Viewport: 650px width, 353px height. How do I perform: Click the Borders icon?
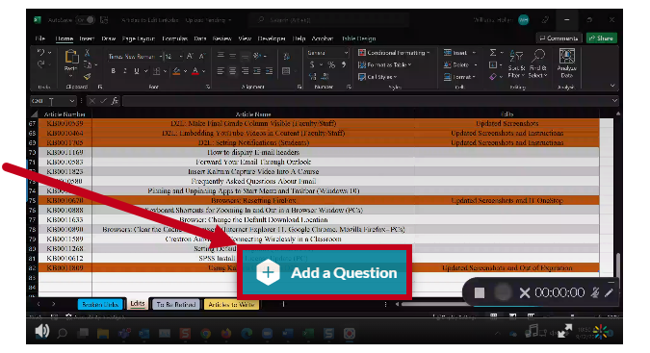[157, 71]
